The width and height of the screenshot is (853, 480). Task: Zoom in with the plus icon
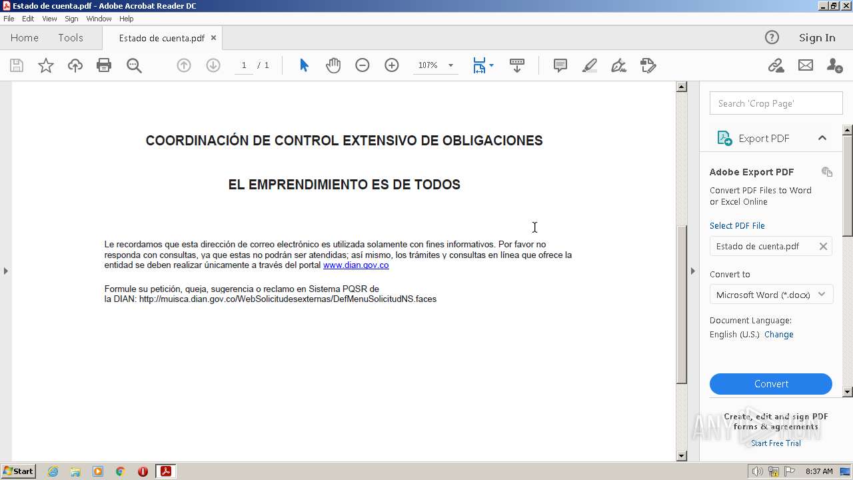[x=392, y=65]
